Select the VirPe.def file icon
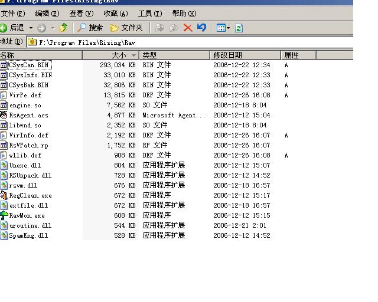Viewport: 378px width, 302px height. coord(4,95)
